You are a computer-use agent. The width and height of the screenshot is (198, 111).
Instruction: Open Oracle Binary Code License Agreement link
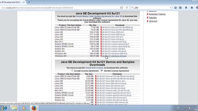[99, 16]
